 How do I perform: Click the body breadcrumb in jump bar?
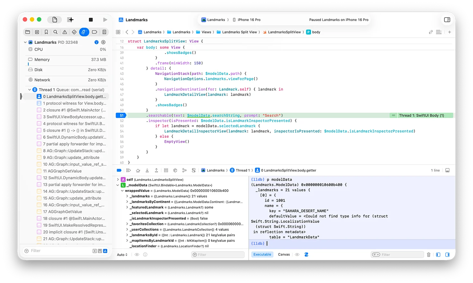click(x=313, y=32)
